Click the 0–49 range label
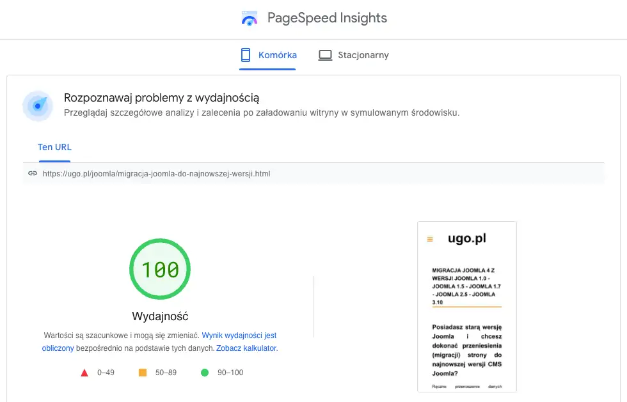Image resolution: width=627 pixels, height=402 pixels. click(x=106, y=373)
